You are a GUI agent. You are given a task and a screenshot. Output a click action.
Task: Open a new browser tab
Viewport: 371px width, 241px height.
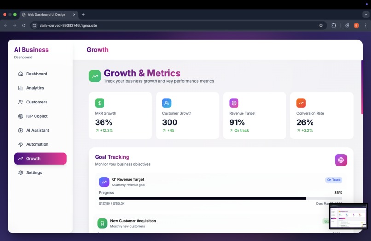(x=83, y=14)
